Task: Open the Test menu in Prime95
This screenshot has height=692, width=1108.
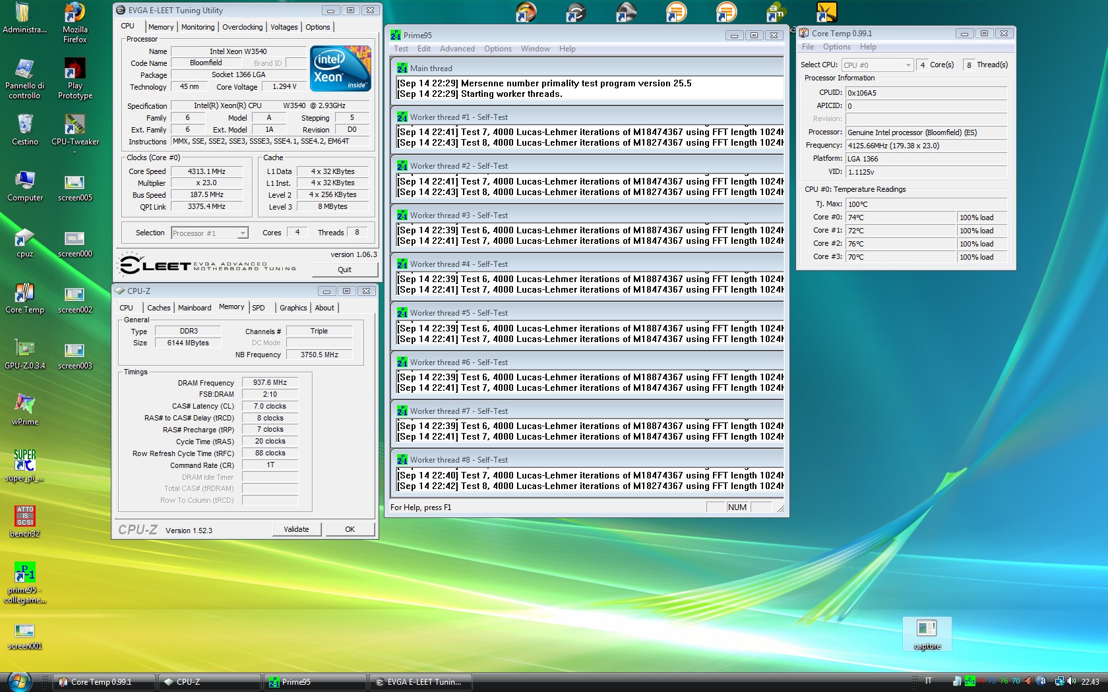Action: (401, 49)
